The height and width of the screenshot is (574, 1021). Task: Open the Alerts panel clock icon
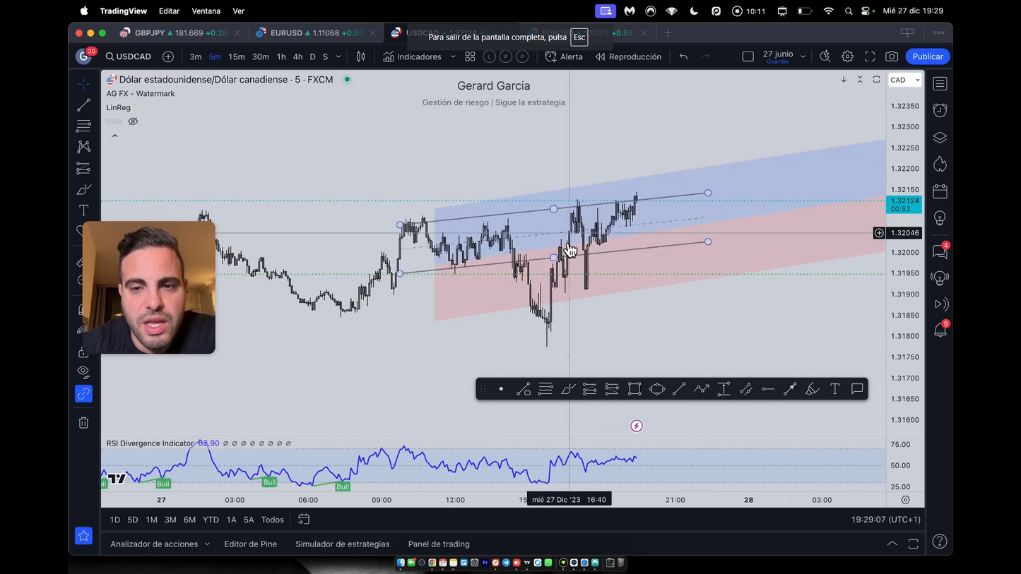coord(940,110)
